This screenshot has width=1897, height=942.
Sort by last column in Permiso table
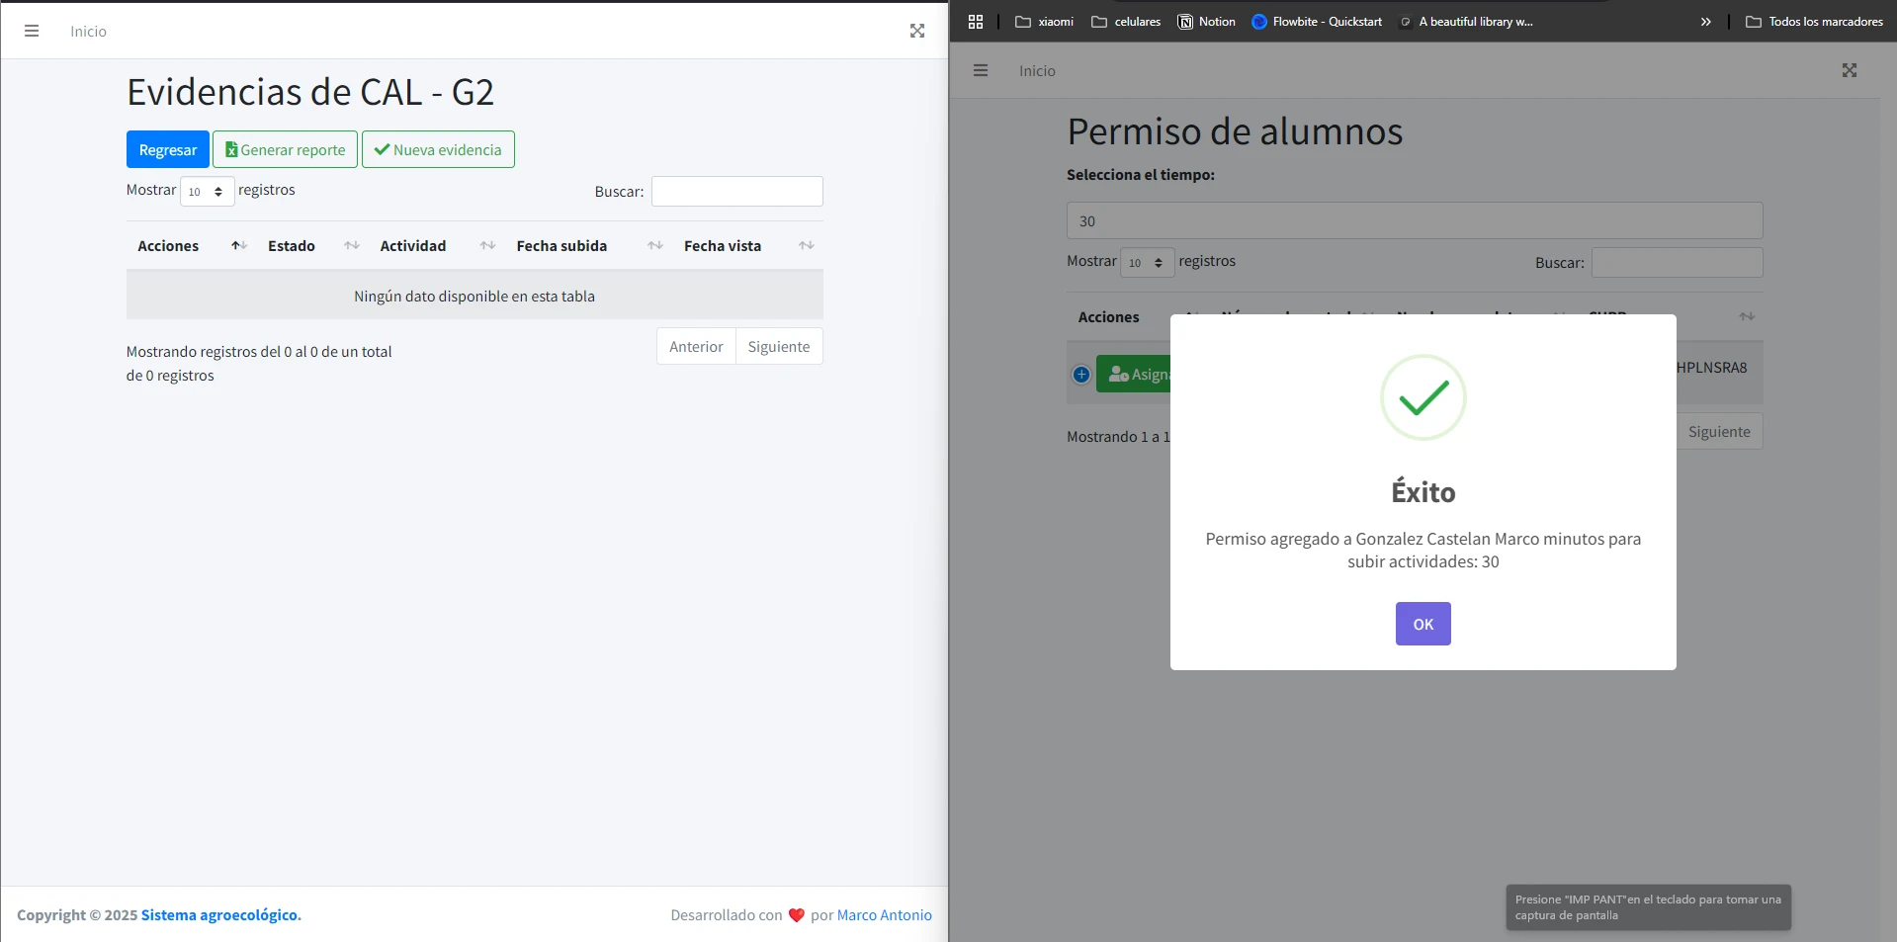coord(1747,316)
